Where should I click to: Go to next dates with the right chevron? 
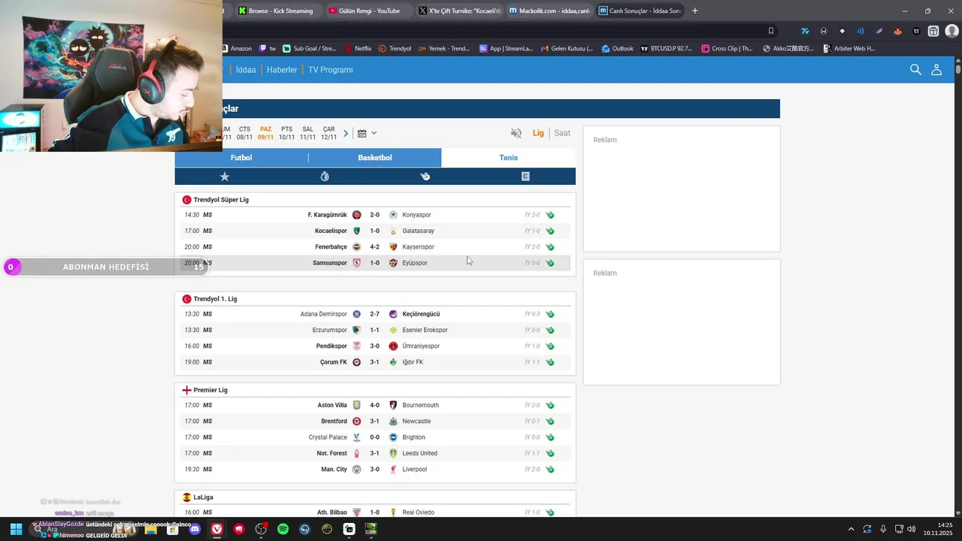(x=346, y=134)
